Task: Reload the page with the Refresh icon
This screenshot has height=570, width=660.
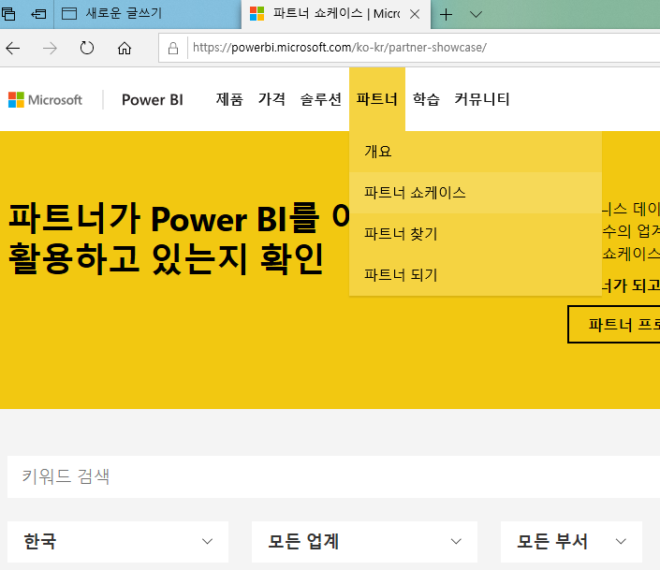Action: (x=87, y=48)
